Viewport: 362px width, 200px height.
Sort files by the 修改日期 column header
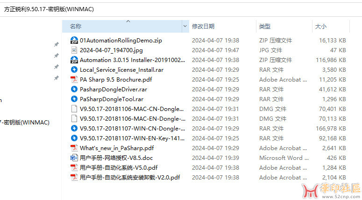pyautogui.click(x=222, y=26)
